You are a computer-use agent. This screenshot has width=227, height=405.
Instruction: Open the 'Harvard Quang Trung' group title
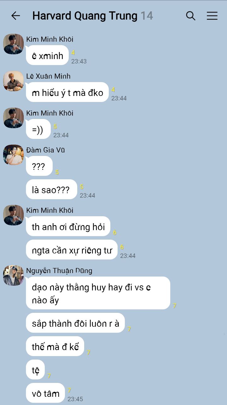tap(85, 16)
